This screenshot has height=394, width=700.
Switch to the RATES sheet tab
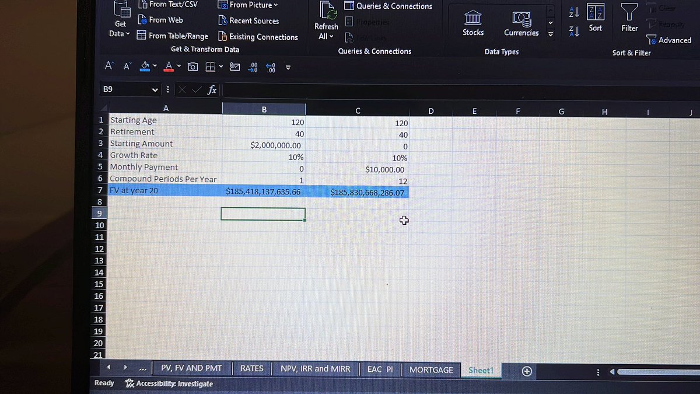[x=251, y=368]
